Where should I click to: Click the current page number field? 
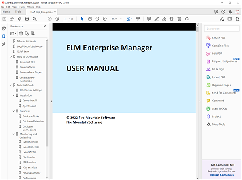coord(65,19)
